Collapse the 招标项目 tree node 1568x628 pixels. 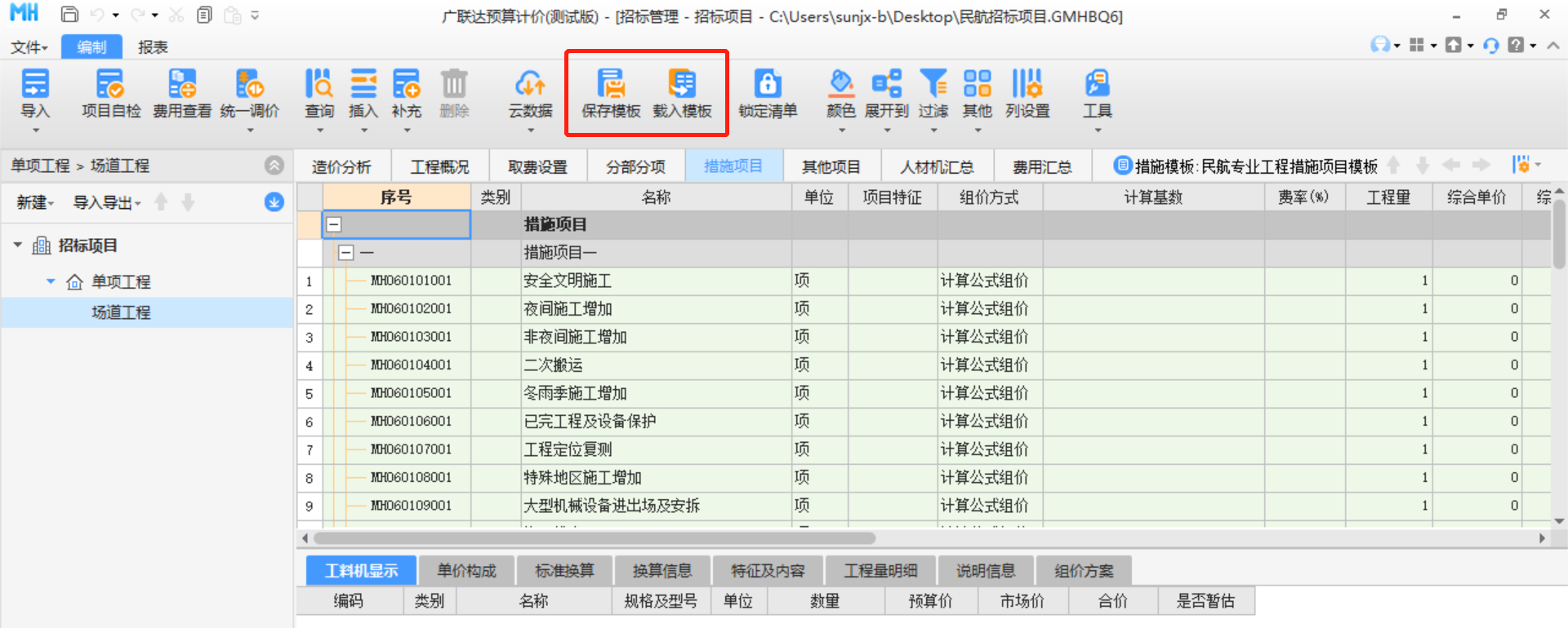18,245
